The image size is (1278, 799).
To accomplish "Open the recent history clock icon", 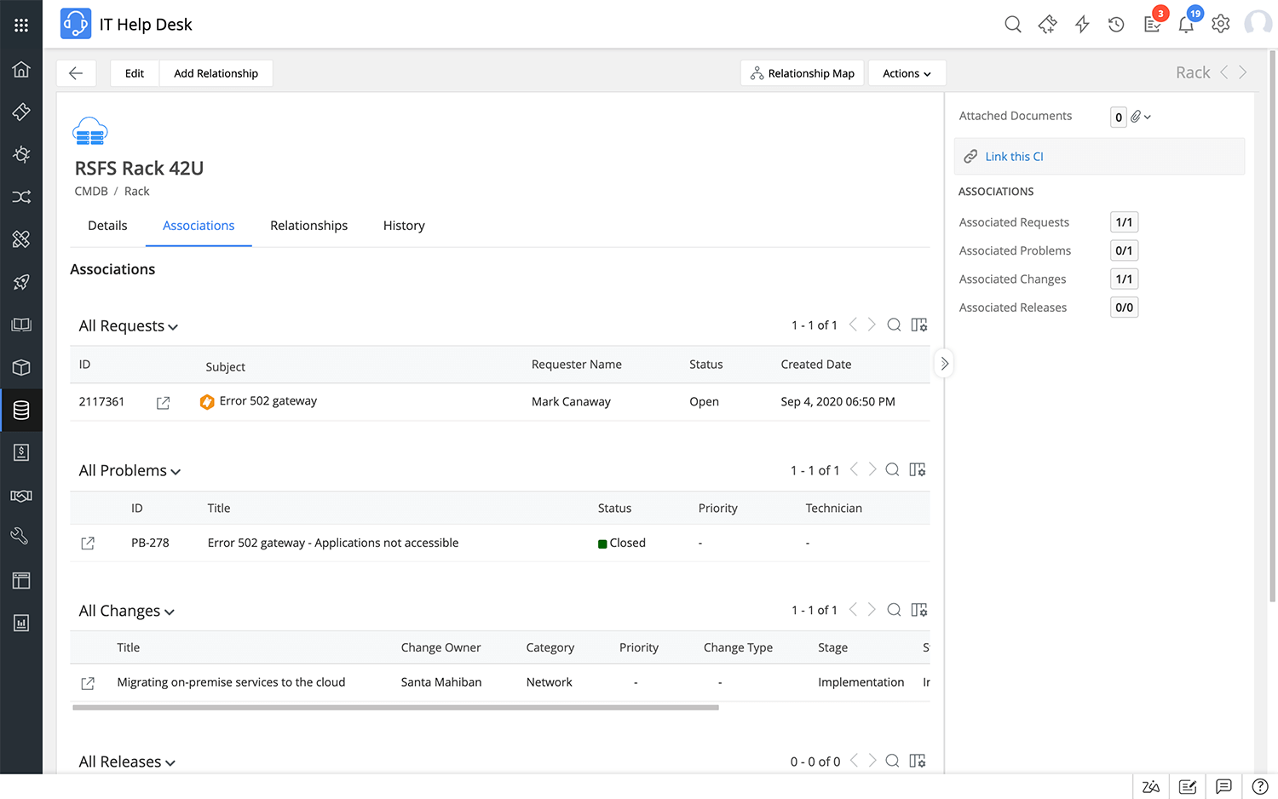I will [x=1116, y=24].
